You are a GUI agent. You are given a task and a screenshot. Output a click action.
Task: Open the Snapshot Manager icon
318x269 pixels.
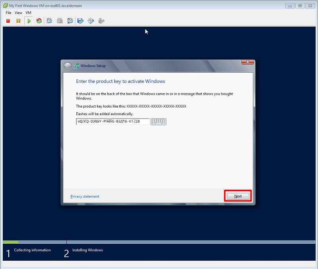[x=70, y=21]
